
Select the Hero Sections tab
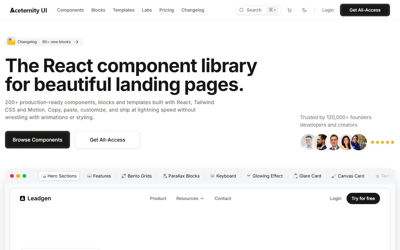(59, 176)
